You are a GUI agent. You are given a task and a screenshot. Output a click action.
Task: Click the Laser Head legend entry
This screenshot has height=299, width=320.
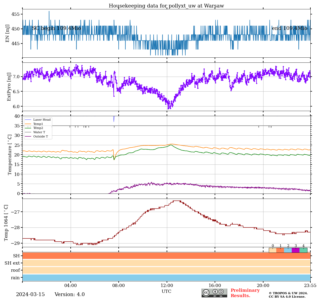38,120
